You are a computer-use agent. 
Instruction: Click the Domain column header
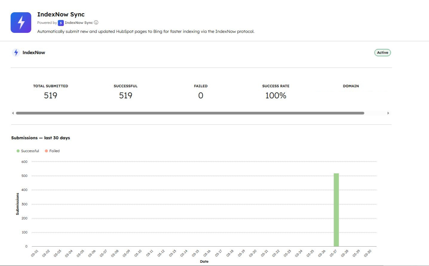tap(351, 86)
